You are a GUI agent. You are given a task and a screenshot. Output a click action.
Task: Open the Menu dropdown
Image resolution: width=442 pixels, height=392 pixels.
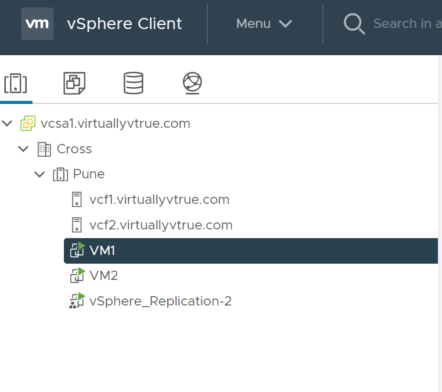(264, 24)
